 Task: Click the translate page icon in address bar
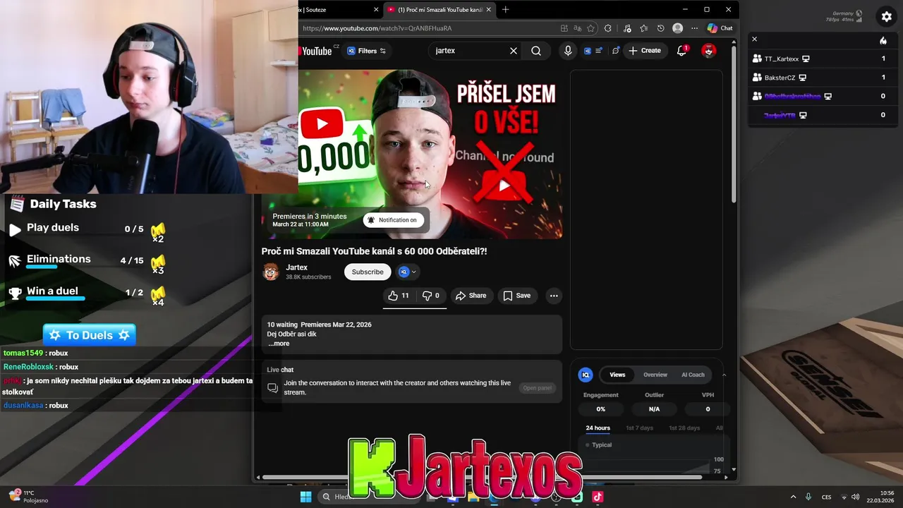tap(578, 28)
